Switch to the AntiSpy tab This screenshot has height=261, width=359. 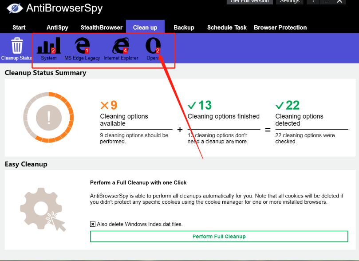pos(57,28)
